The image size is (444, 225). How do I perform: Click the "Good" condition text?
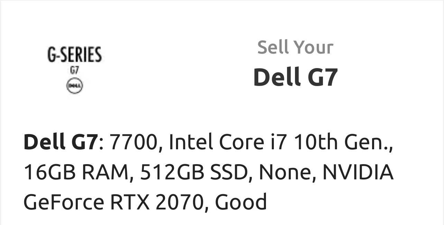click(241, 202)
